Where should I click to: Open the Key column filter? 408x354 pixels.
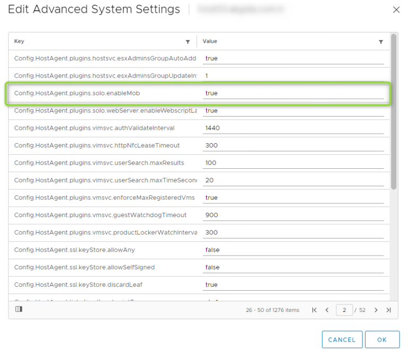click(188, 42)
